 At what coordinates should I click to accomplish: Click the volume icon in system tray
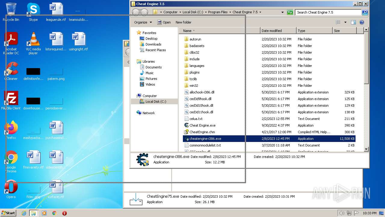click(x=342, y=213)
